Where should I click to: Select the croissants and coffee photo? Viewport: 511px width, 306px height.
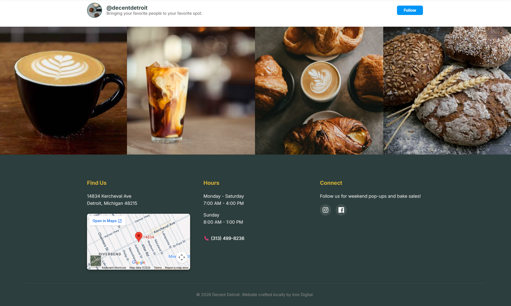point(319,90)
